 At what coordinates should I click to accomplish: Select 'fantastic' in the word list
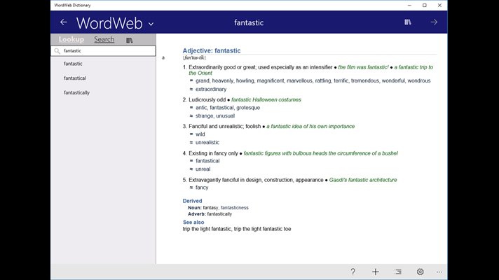coord(73,64)
